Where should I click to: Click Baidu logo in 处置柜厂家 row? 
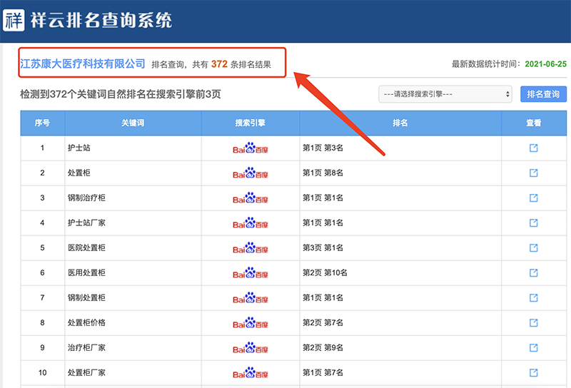click(251, 373)
